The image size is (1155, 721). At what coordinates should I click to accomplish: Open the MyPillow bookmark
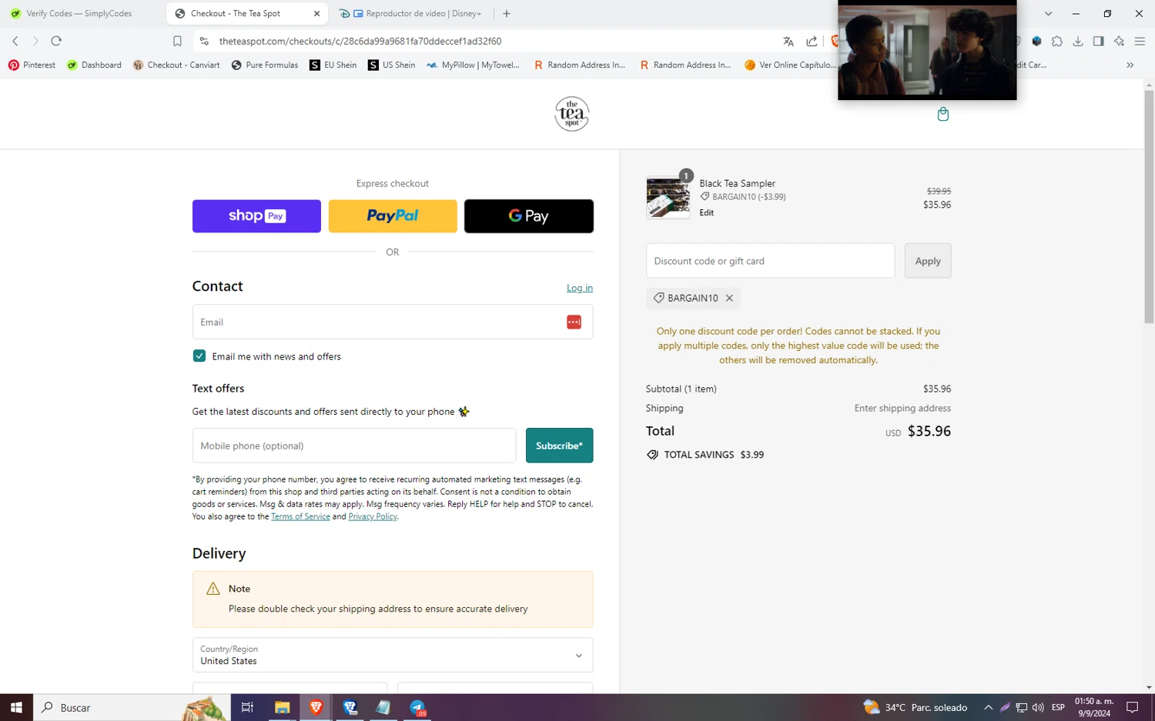[x=473, y=65]
